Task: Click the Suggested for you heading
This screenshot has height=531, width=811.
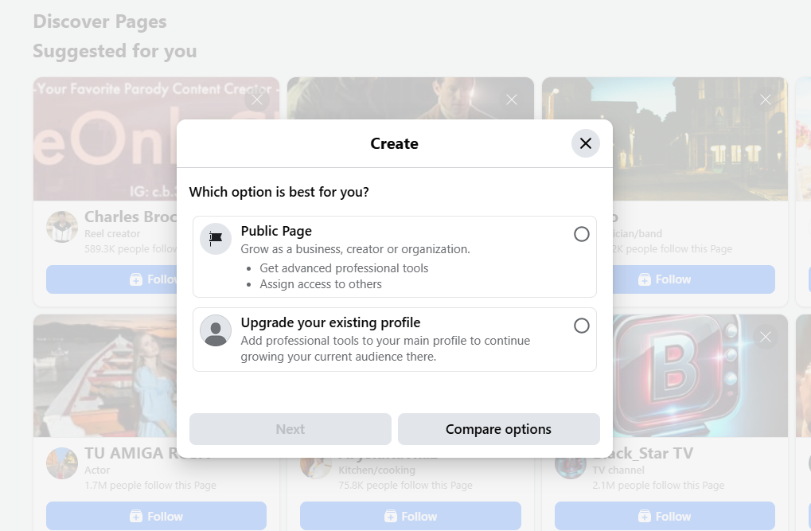Action: coord(114,51)
